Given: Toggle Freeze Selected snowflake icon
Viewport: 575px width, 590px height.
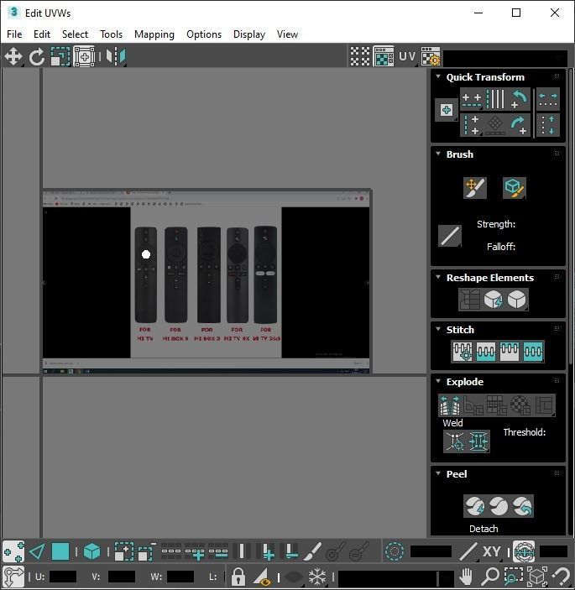Looking at the screenshot, I should [x=317, y=576].
